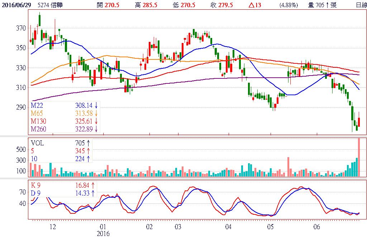
Task: Click the 5-day volume average value 345
Action: [x=81, y=151]
